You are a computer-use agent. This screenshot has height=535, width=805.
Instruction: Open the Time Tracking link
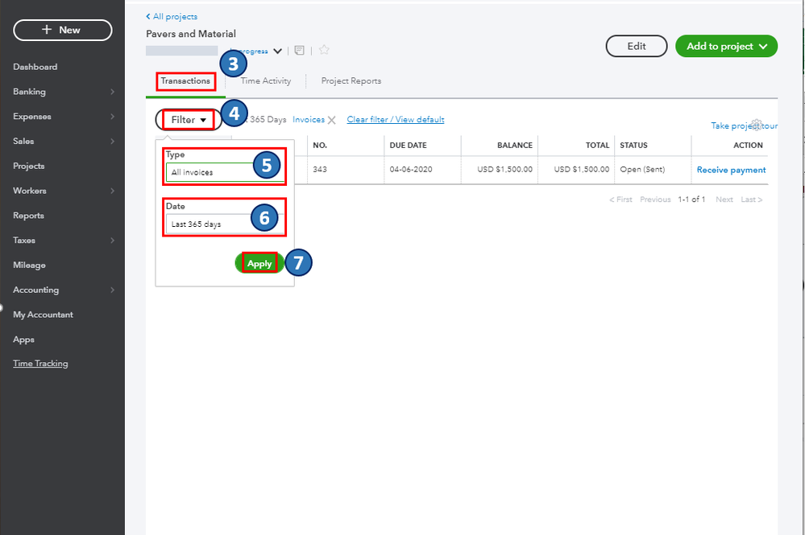(40, 364)
